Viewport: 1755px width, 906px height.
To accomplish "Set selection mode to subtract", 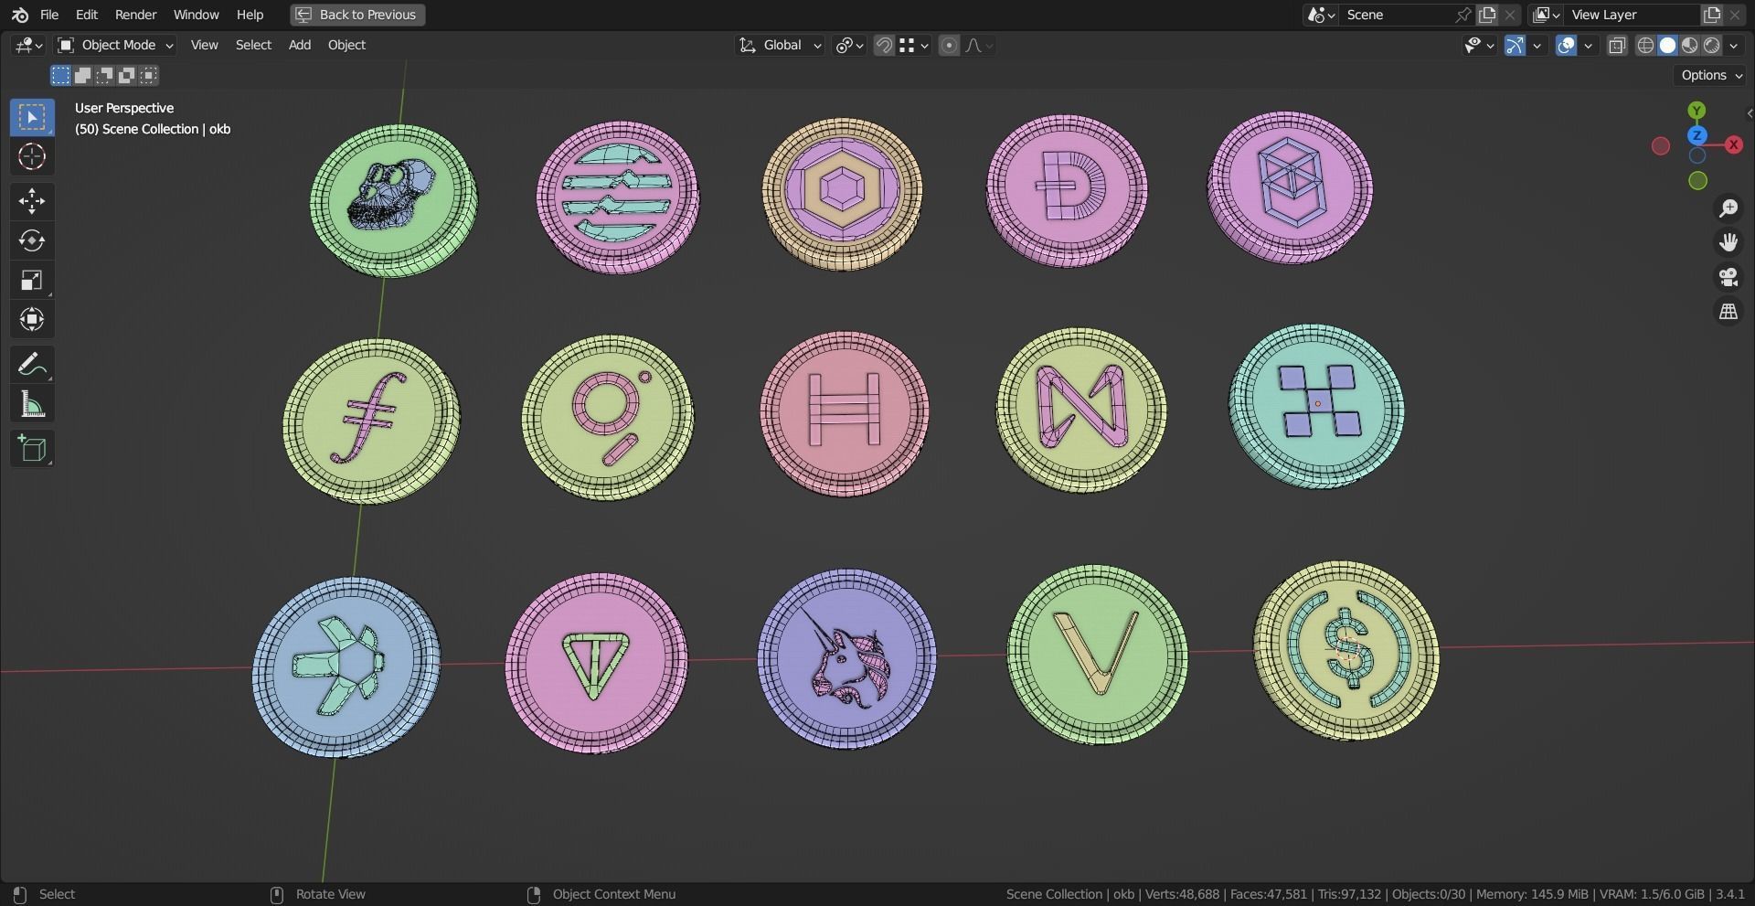I will tap(104, 75).
